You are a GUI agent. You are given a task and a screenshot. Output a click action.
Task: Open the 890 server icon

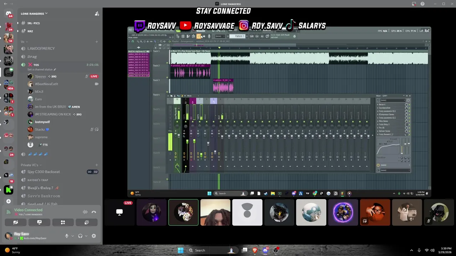(x=9, y=60)
